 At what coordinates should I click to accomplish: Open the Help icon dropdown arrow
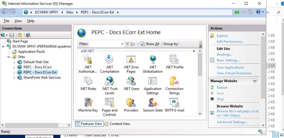pyautogui.click(x=263, y=12)
